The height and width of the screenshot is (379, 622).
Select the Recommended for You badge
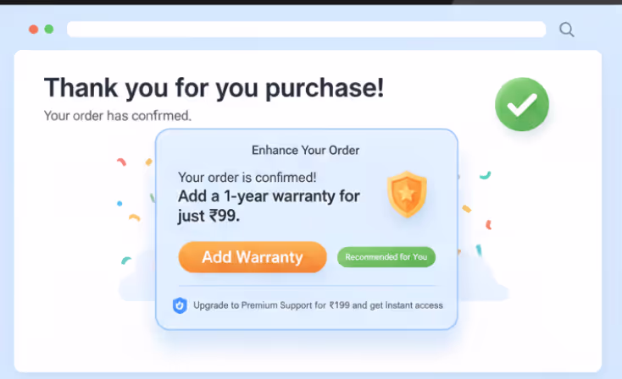(386, 257)
